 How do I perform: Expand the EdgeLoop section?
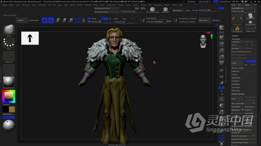coord(235,71)
